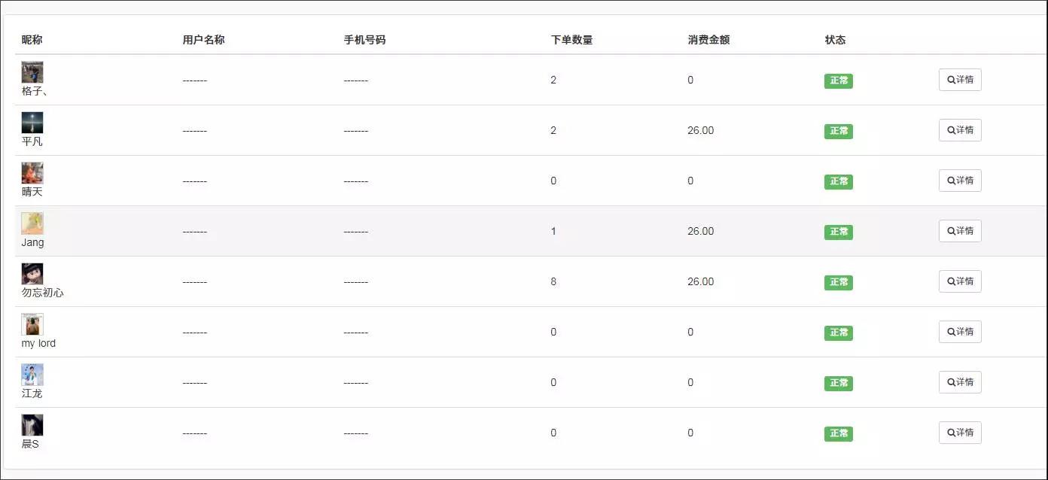The width and height of the screenshot is (1048, 480).
Task: Click the 正常 status label for 晨S
Action: coord(839,433)
